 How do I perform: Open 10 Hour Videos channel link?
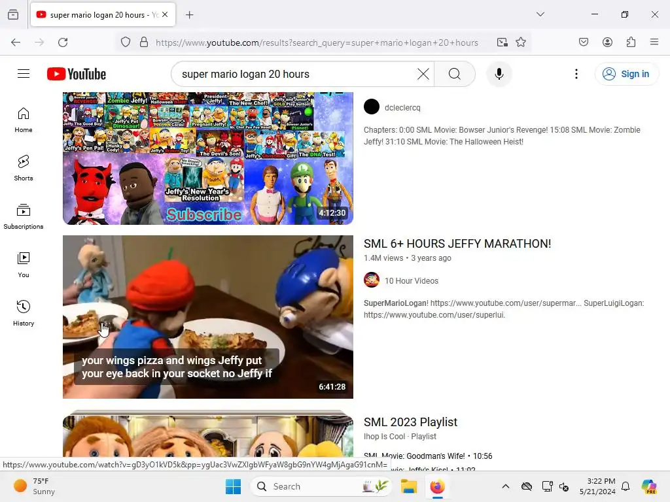pyautogui.click(x=411, y=281)
